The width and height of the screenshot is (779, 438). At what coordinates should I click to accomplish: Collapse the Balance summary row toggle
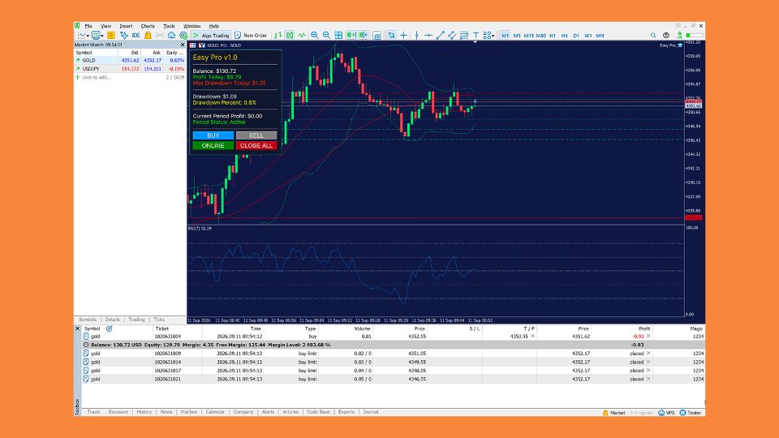point(86,345)
